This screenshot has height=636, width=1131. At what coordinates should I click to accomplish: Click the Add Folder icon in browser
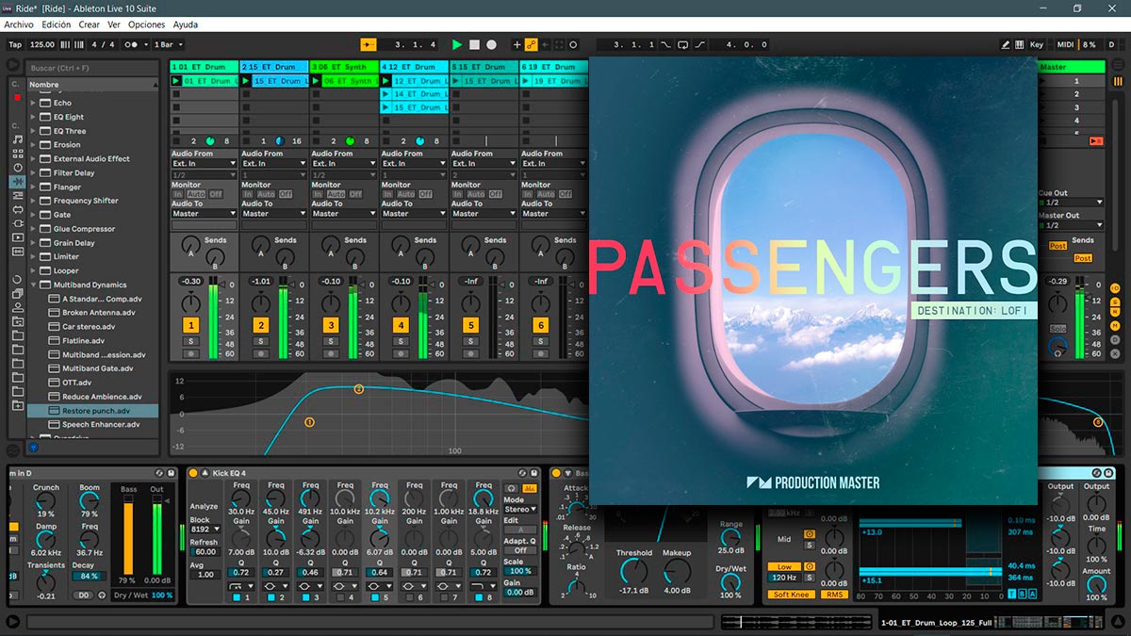16,406
